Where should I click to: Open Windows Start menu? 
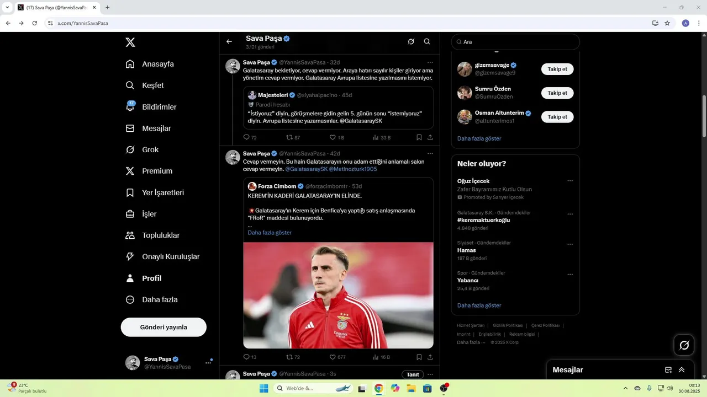264,388
